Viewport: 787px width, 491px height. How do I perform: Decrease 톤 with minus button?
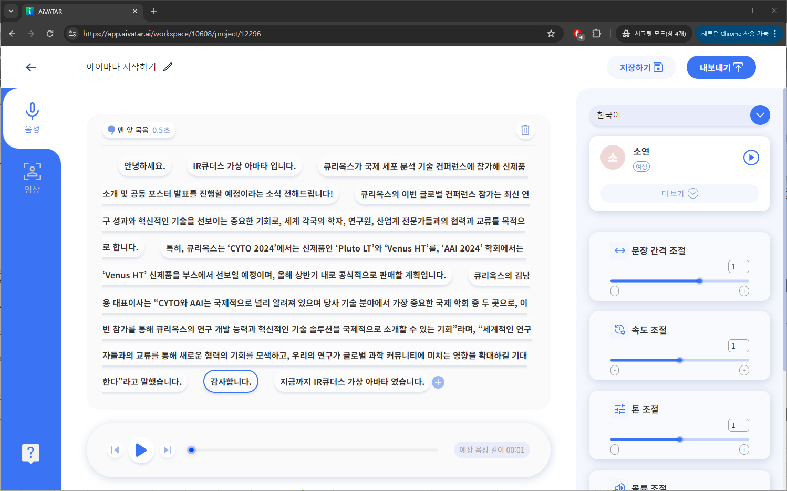[615, 450]
